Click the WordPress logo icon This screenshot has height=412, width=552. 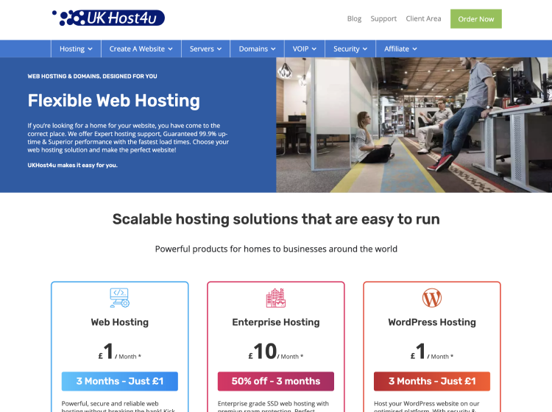432,297
